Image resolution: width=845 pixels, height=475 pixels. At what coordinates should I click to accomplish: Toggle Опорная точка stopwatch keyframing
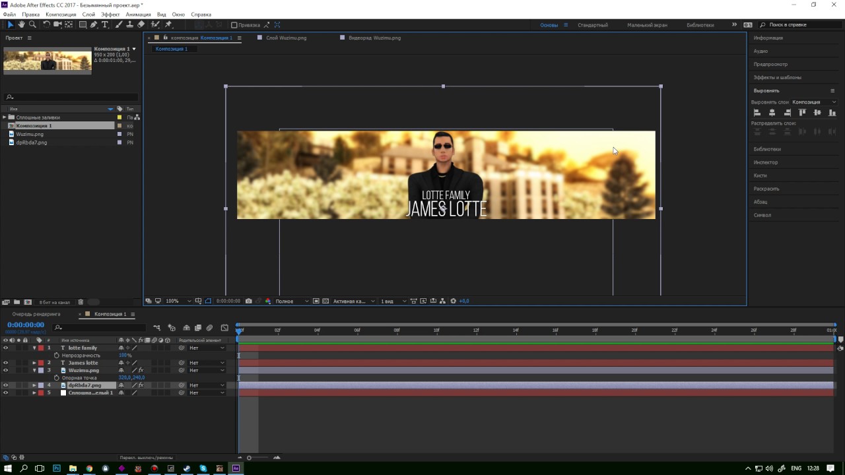[57, 378]
